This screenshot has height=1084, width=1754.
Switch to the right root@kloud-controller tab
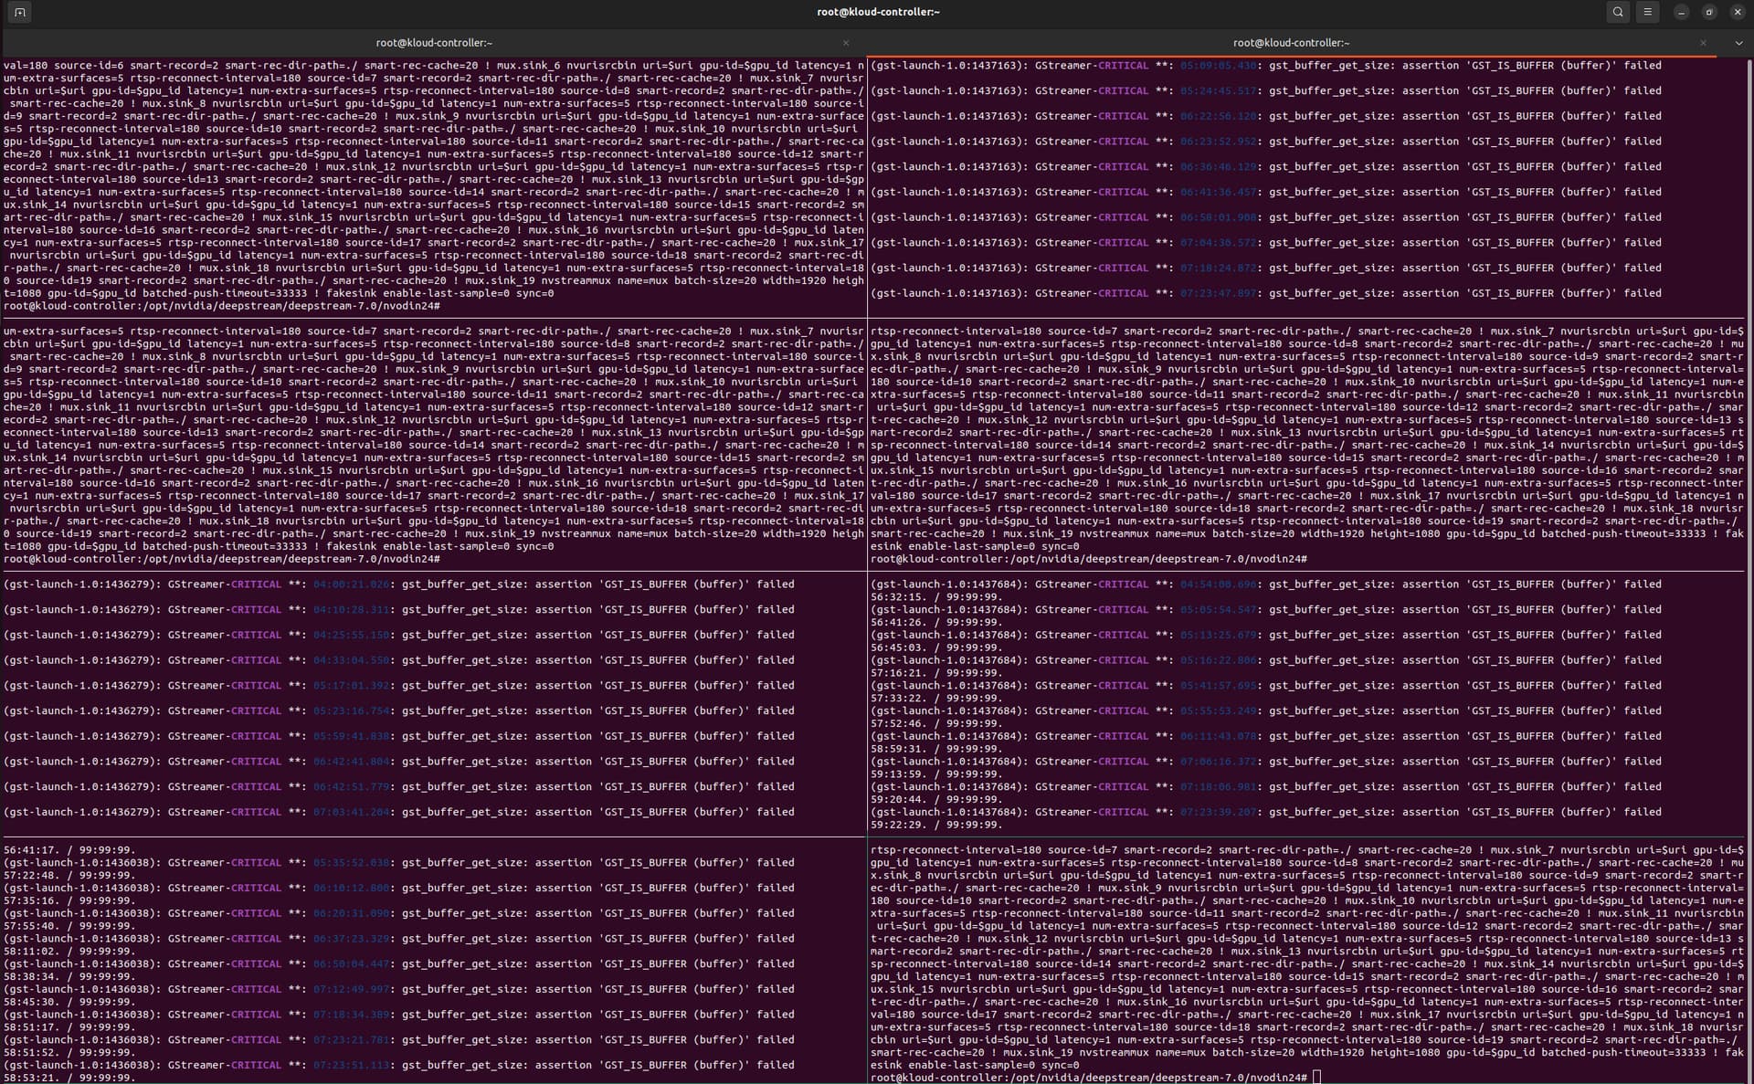click(1290, 43)
